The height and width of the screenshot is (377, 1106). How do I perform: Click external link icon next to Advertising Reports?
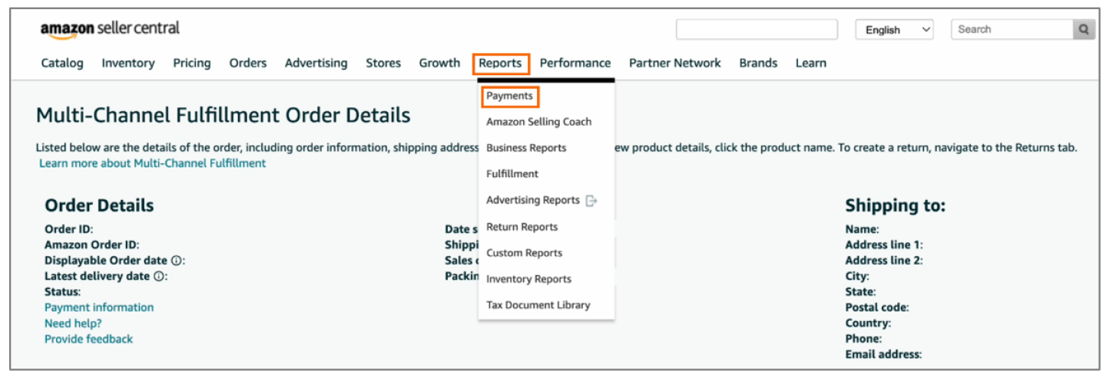[591, 201]
